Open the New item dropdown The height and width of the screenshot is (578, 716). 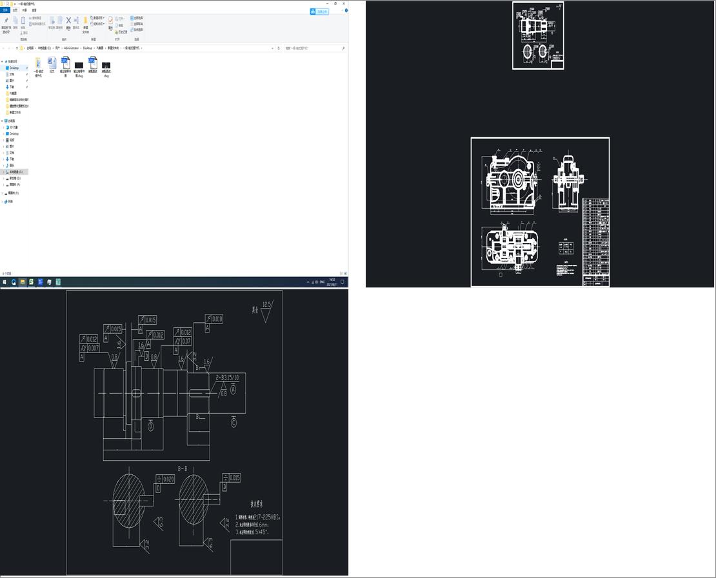click(97, 18)
